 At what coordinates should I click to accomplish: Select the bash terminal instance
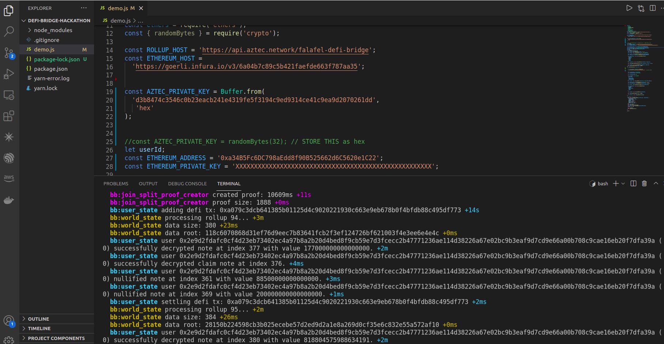pyautogui.click(x=599, y=183)
